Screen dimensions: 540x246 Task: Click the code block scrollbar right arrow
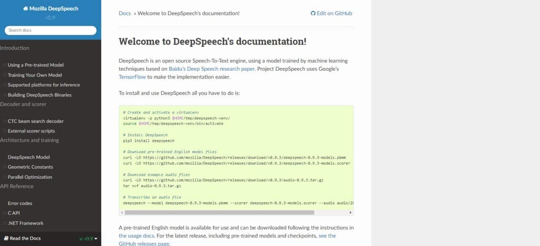click(x=351, y=213)
